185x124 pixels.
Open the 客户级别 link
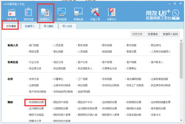[107, 62]
